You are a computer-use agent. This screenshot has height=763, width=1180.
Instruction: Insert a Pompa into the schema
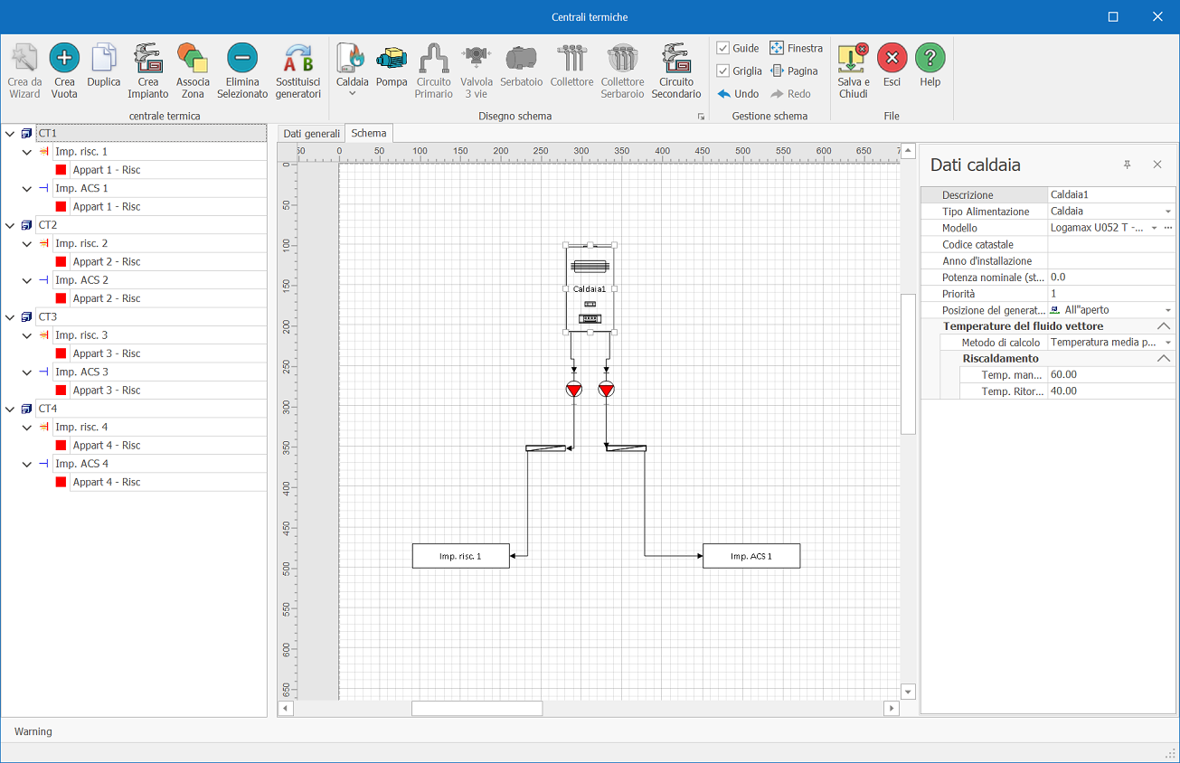(392, 59)
